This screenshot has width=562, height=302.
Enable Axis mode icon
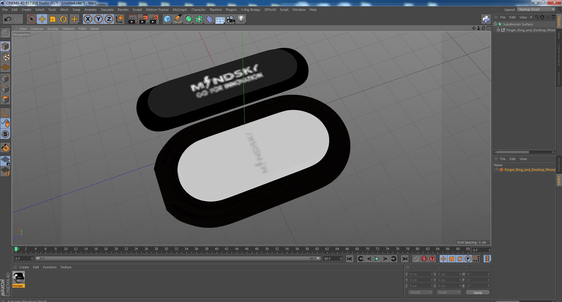coord(5,113)
